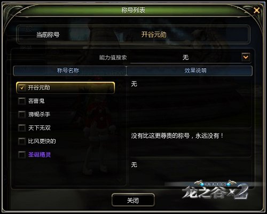Click the 吝啬鬼 title name
267x214 pixels.
[36, 101]
